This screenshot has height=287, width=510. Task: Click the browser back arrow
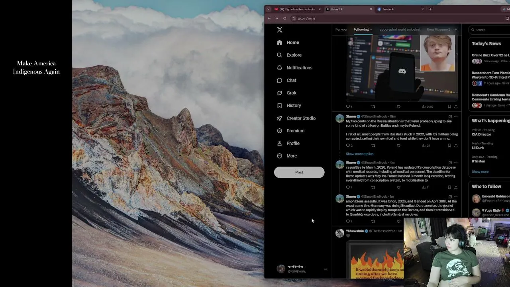point(269,18)
